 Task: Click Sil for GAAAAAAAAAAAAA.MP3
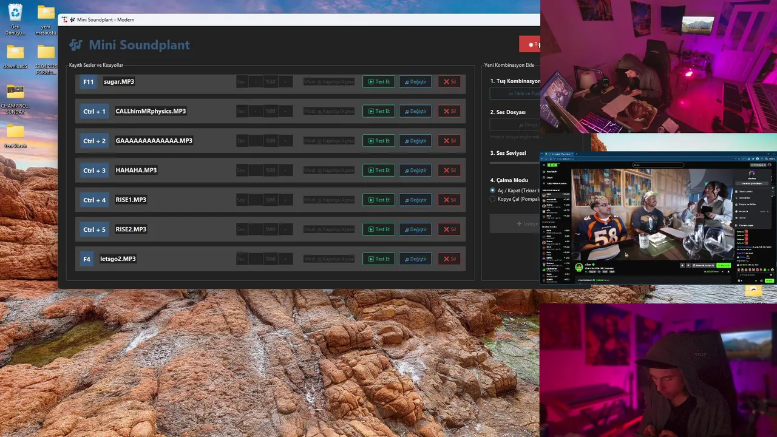point(449,141)
